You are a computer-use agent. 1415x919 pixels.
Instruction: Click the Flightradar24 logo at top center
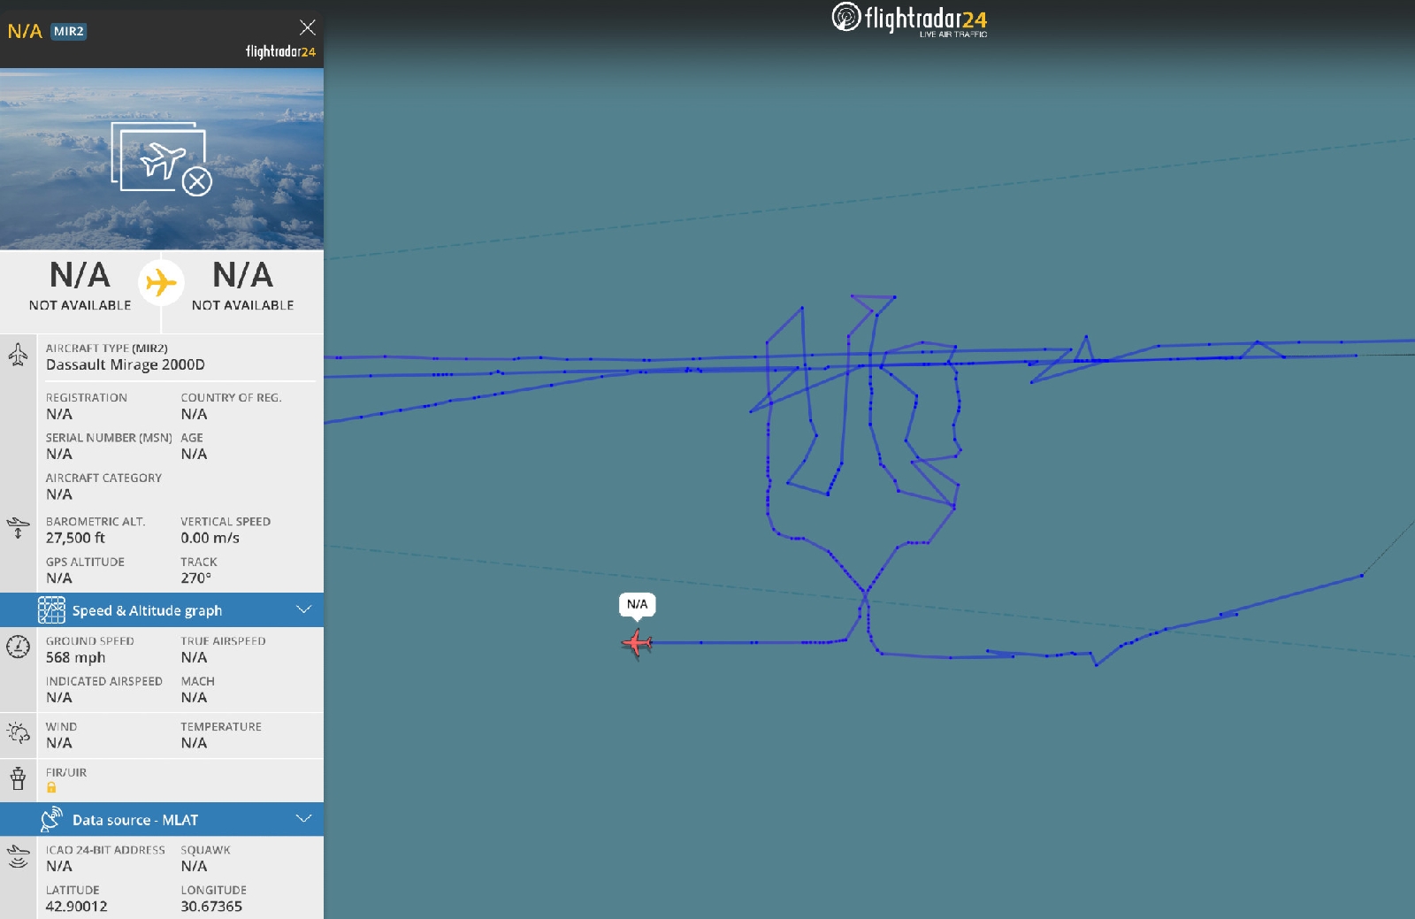coord(909,19)
